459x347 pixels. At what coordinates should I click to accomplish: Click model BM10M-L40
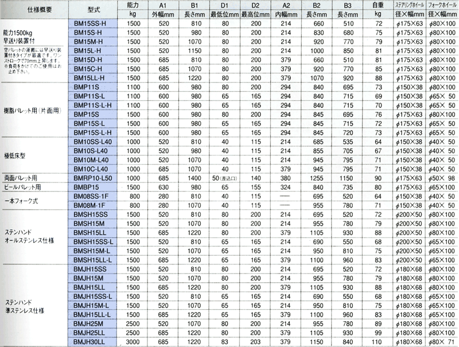click(93, 160)
